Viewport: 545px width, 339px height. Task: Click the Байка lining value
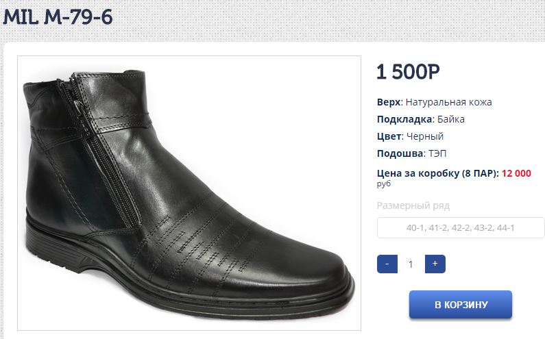(451, 119)
